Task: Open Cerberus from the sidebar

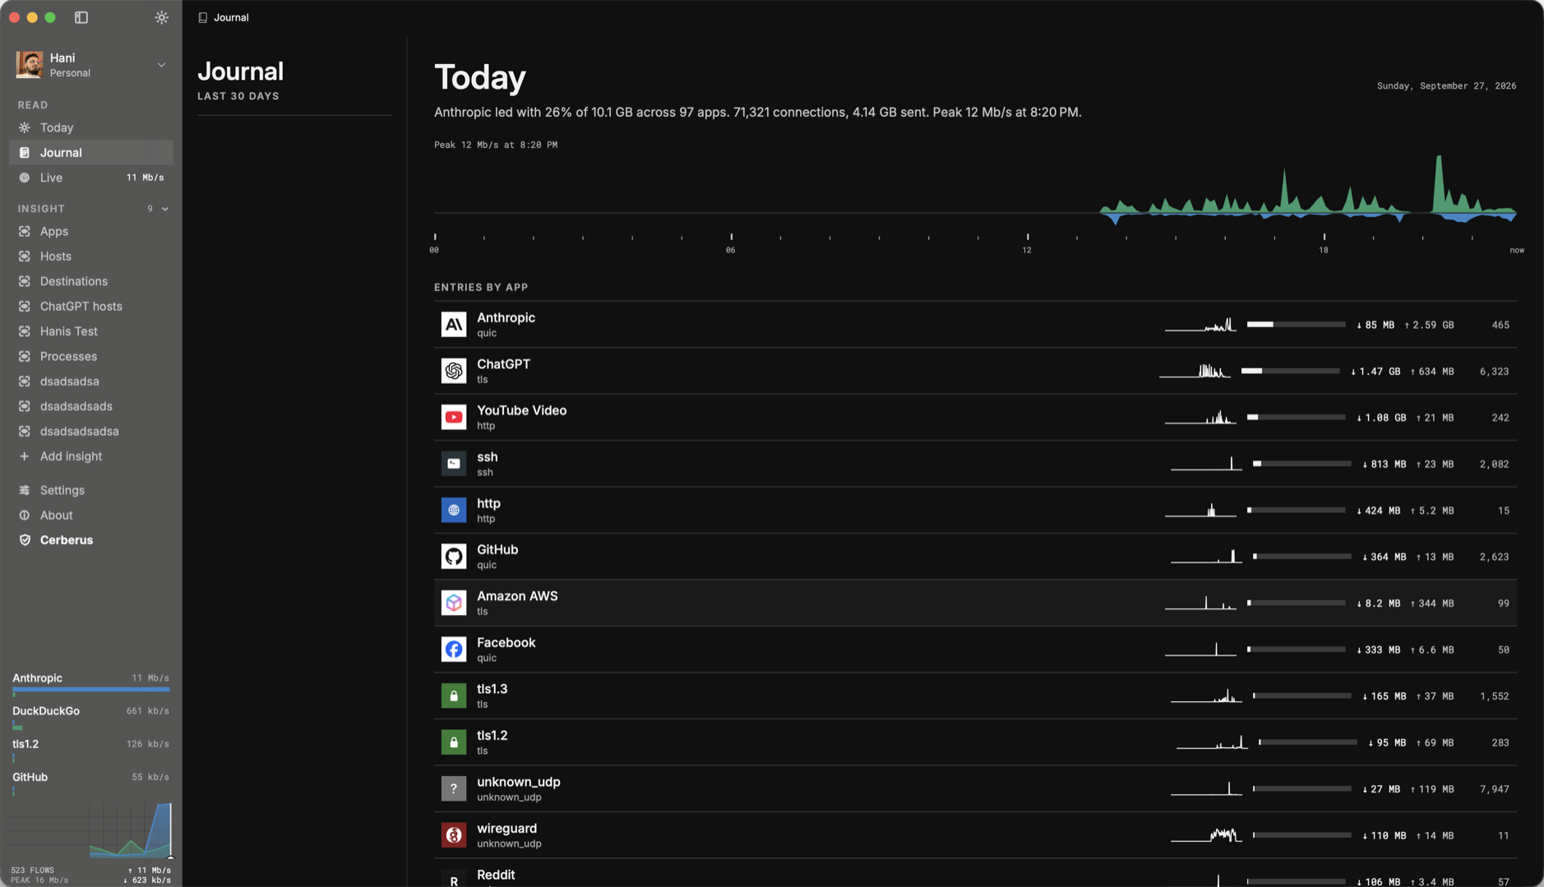Action: coord(90,540)
